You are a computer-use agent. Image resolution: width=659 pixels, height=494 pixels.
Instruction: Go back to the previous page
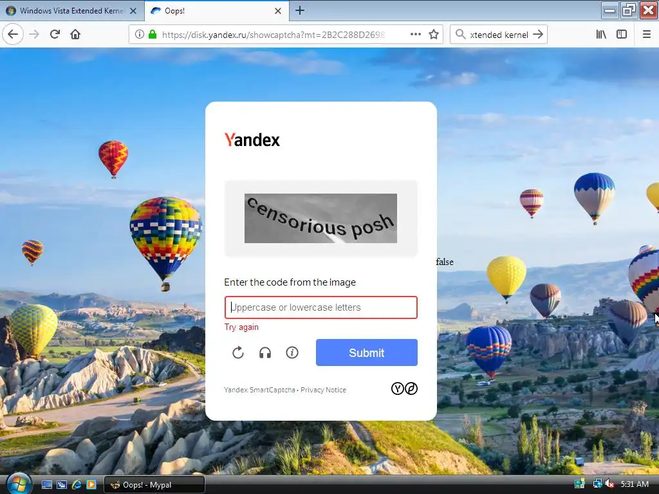point(13,35)
